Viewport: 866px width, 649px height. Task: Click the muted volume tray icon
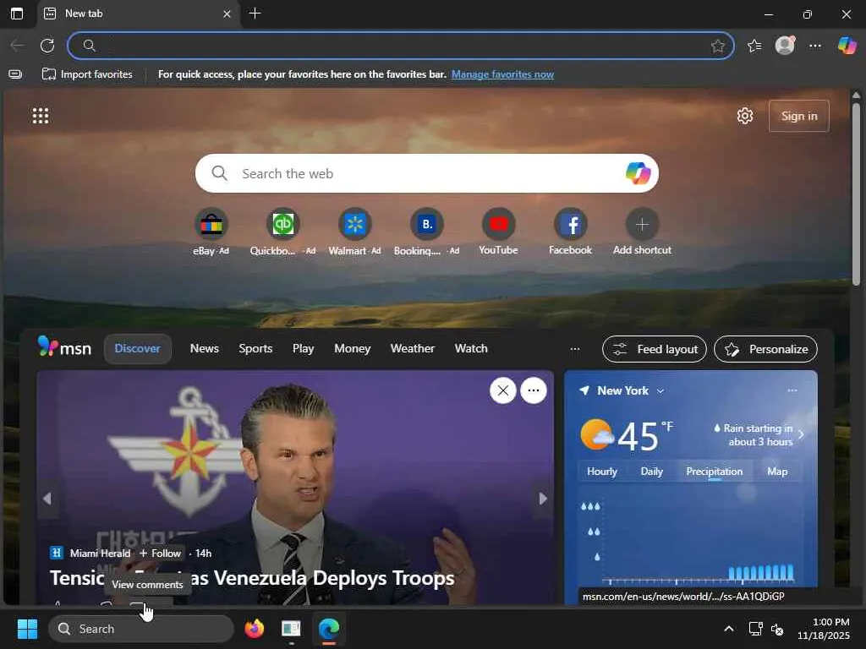(777, 629)
